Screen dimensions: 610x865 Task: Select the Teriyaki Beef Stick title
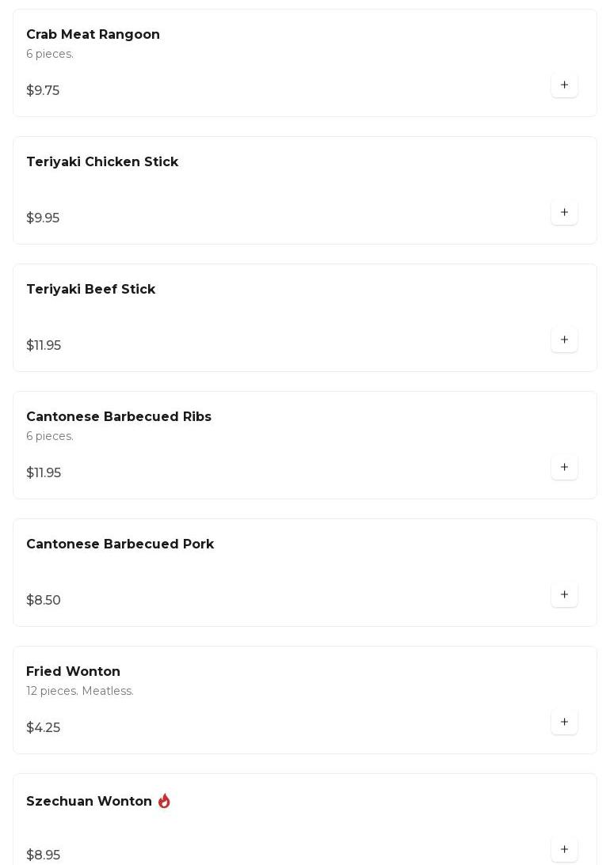(x=90, y=290)
